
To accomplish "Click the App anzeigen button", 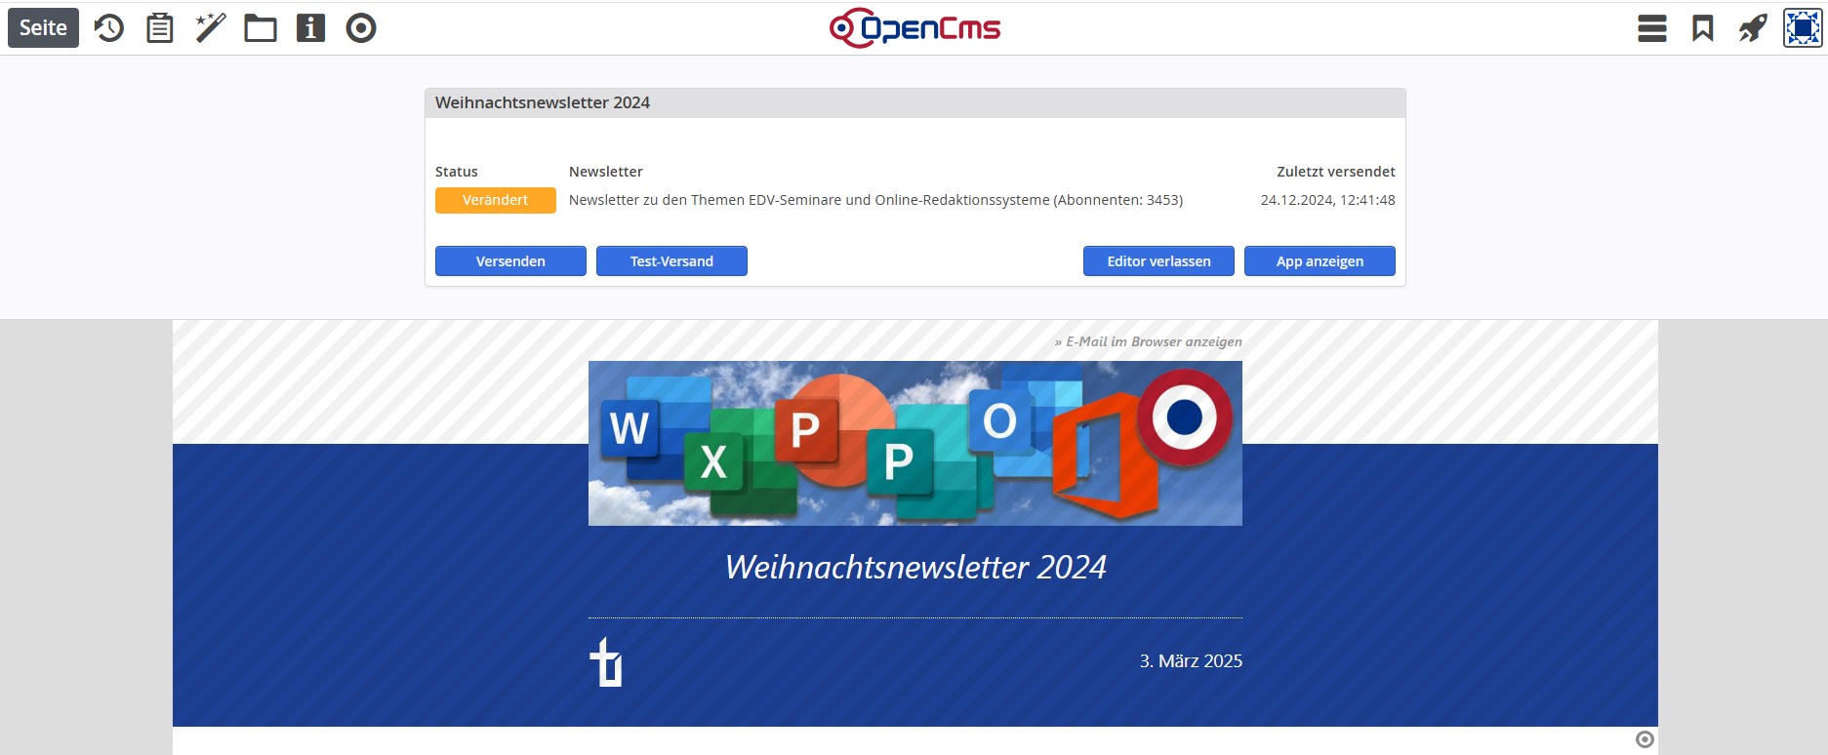I will [1320, 261].
